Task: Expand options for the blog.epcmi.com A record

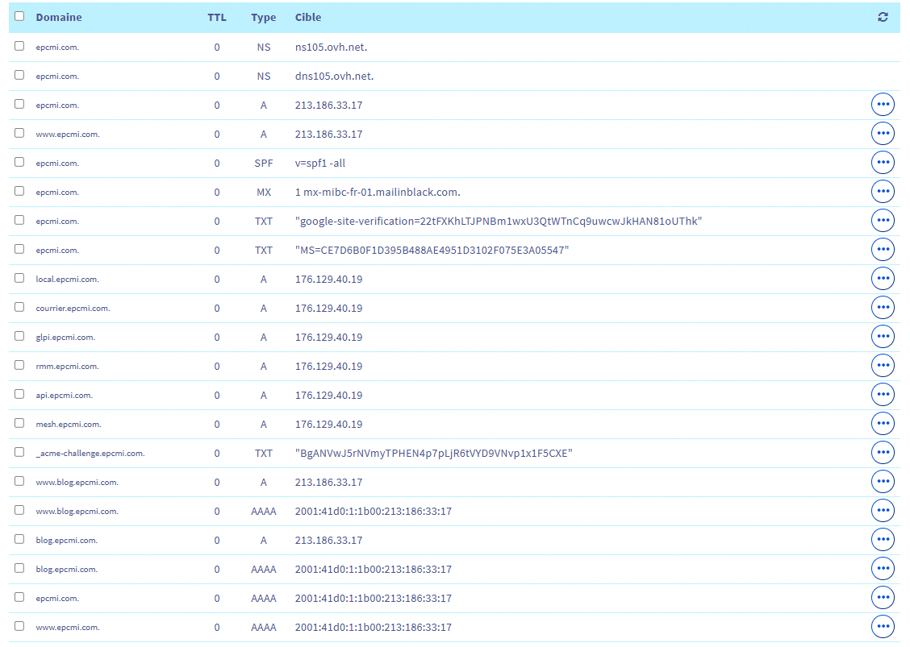Action: point(883,540)
